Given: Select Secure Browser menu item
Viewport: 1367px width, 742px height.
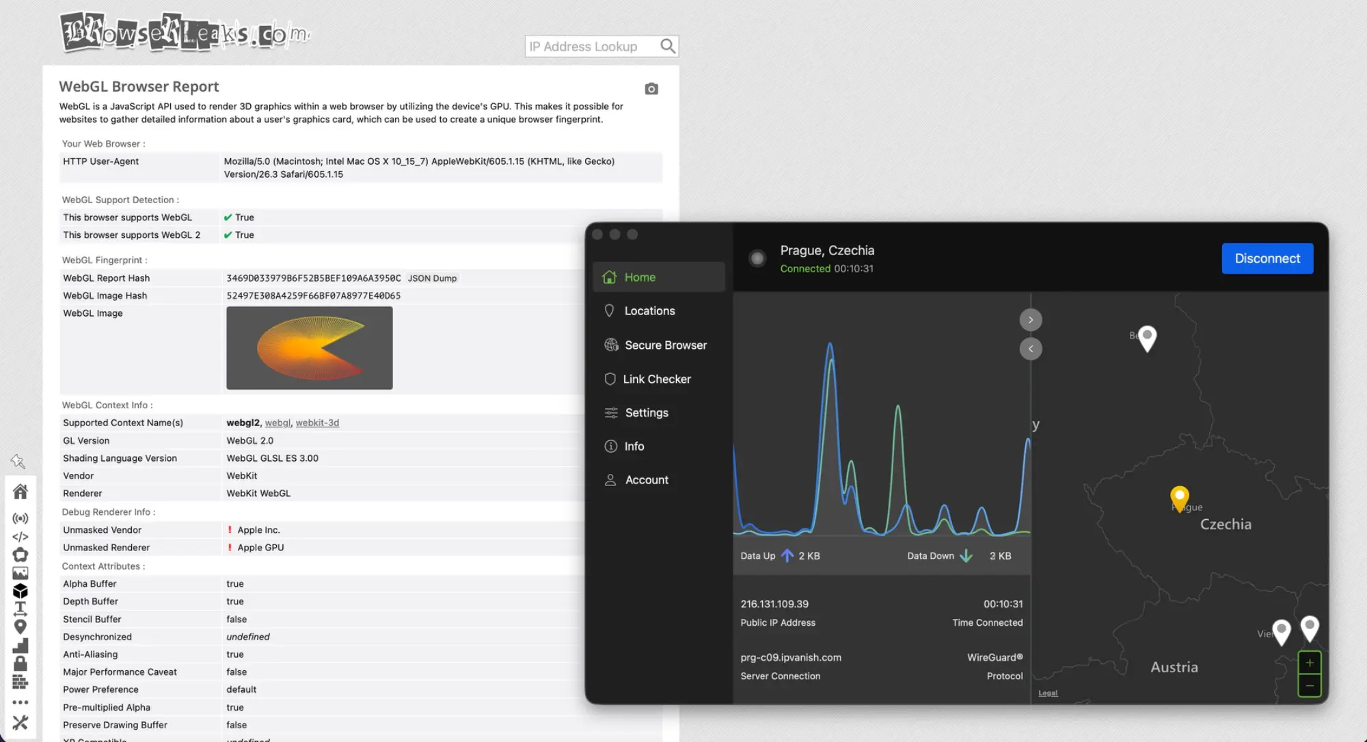Looking at the screenshot, I should tap(665, 345).
